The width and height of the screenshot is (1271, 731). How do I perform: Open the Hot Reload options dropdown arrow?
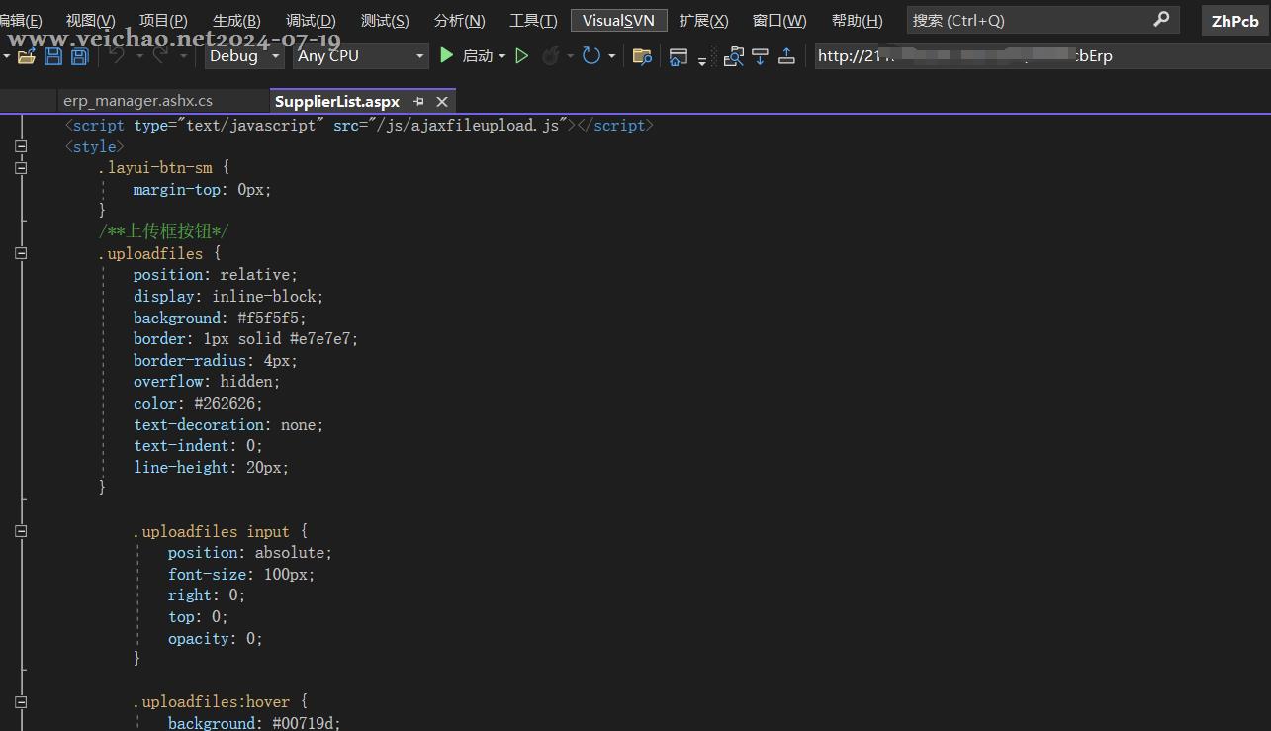tap(571, 56)
